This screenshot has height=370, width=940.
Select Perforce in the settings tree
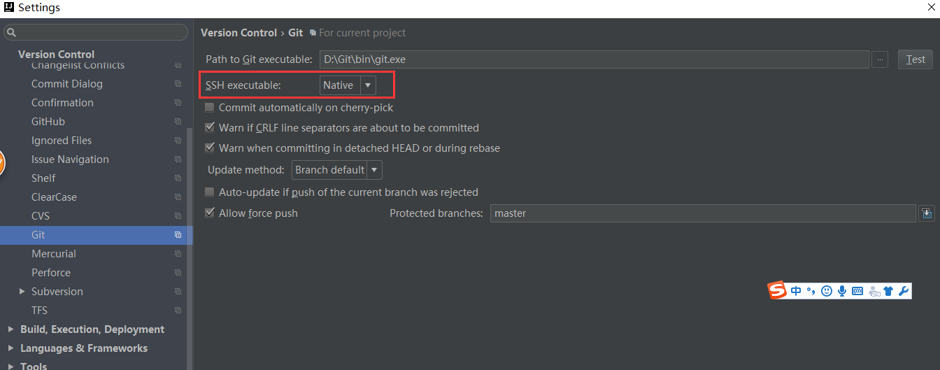[51, 273]
